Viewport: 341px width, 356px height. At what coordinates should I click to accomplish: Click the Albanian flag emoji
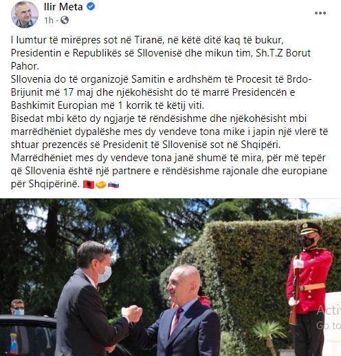coord(89,185)
